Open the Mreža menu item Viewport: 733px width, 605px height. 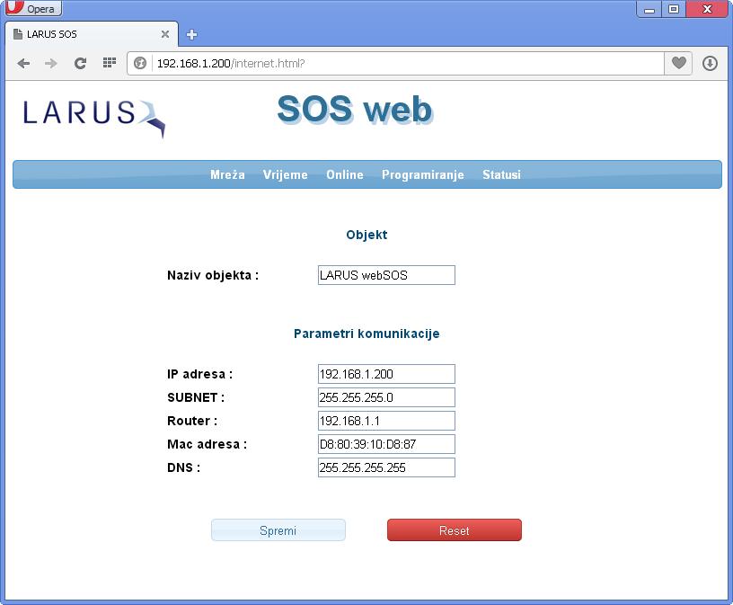(227, 175)
